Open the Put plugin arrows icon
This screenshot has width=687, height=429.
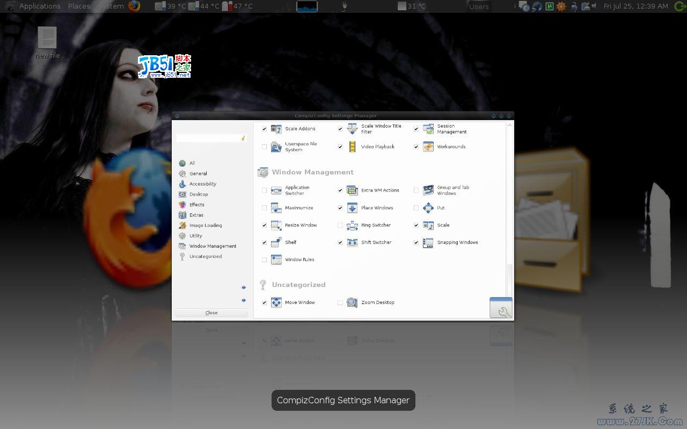pos(428,208)
